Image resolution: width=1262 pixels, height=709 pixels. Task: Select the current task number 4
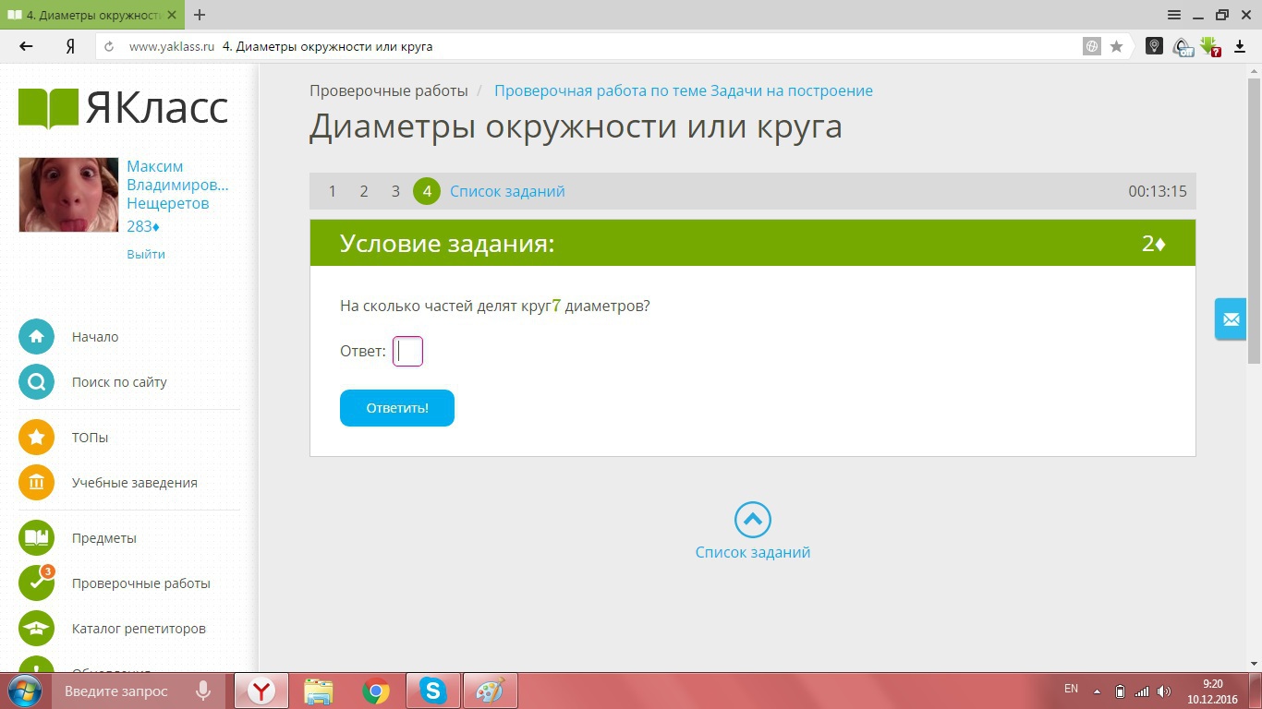tap(427, 191)
